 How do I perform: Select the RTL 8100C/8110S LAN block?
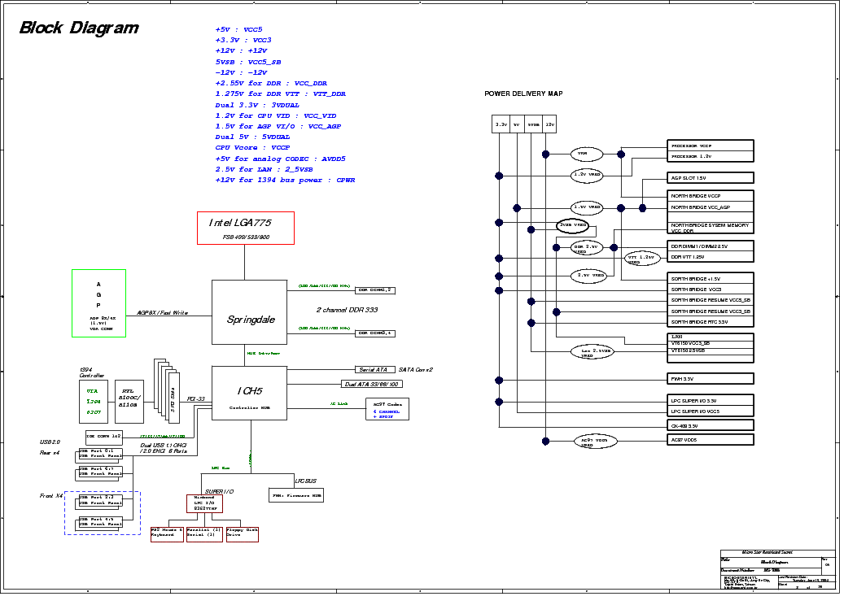pyautogui.click(x=129, y=402)
